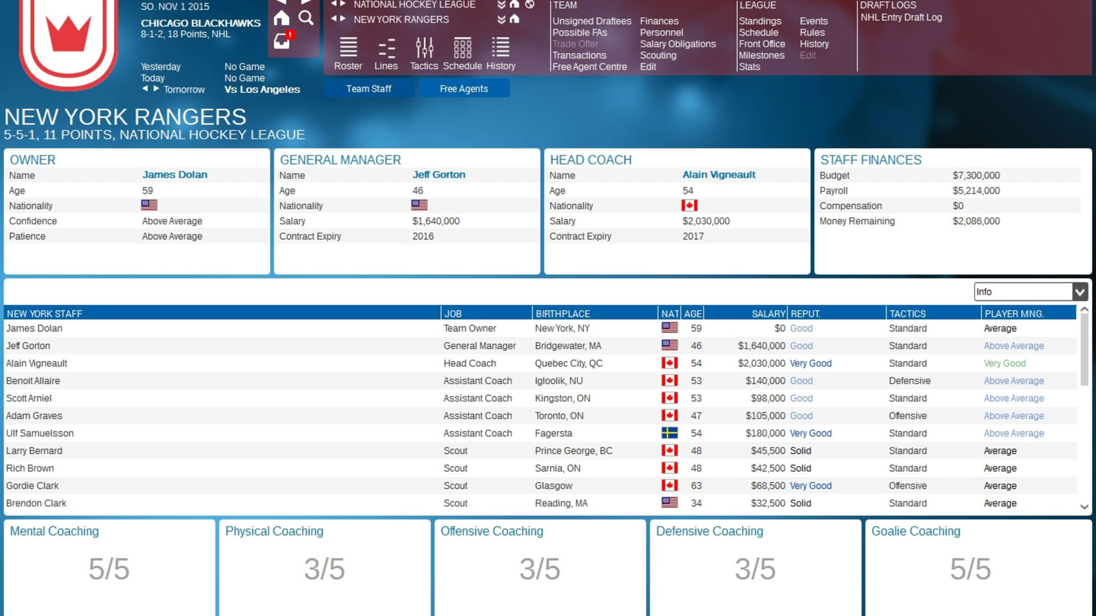Open the Free Agent Centre link
Viewport: 1096px width, 616px height.
click(589, 67)
